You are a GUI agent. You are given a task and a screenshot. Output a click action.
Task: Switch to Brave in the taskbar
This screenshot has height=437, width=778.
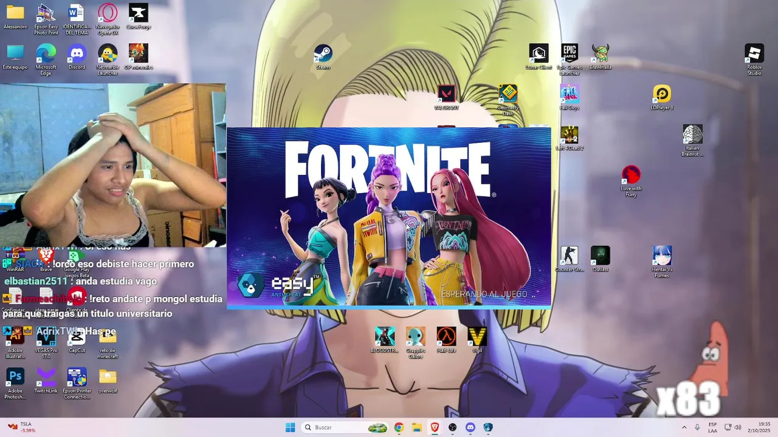tap(435, 427)
